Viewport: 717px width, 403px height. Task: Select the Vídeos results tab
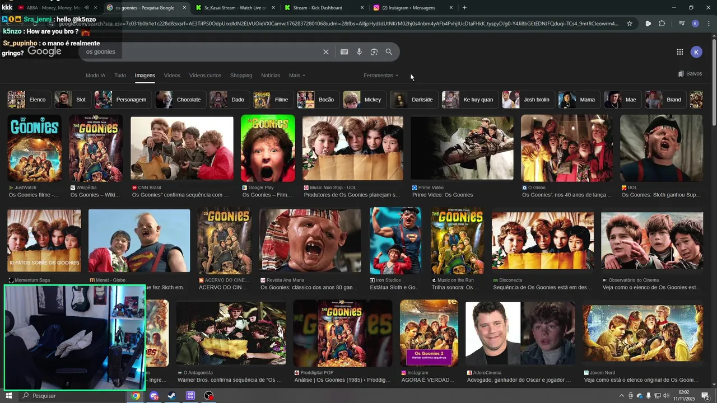172,75
